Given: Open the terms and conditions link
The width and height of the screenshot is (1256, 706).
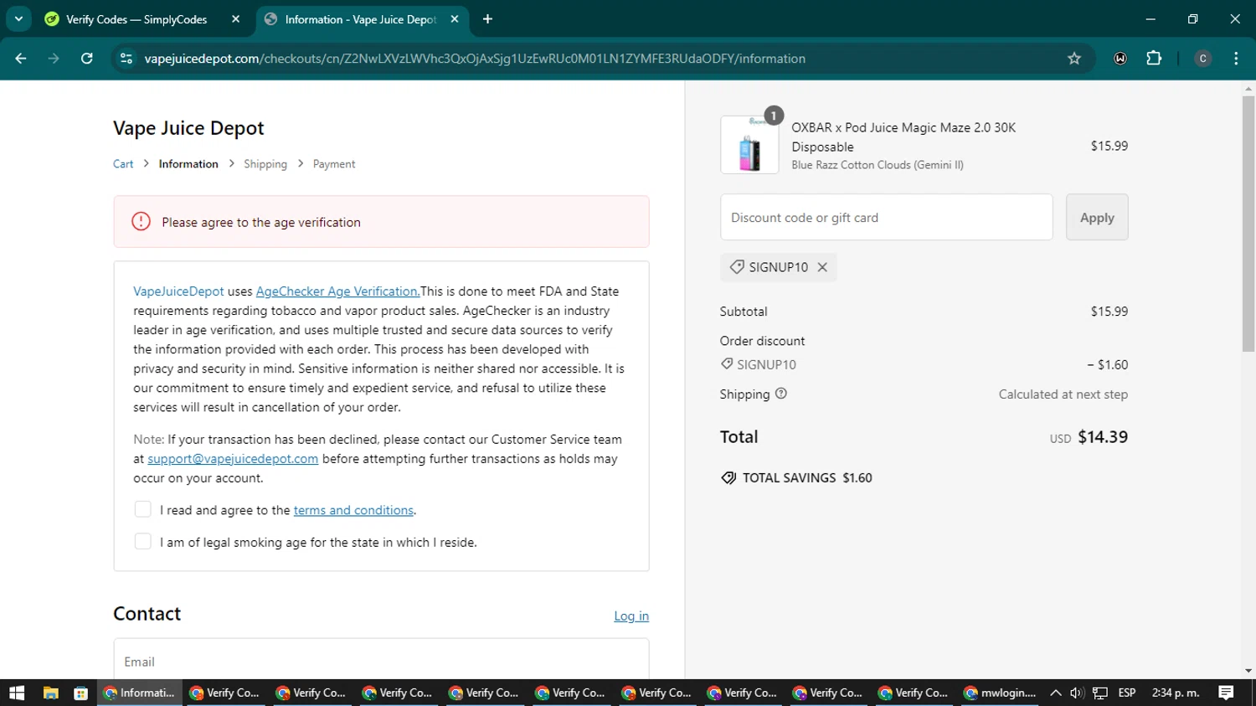Looking at the screenshot, I should 353,510.
